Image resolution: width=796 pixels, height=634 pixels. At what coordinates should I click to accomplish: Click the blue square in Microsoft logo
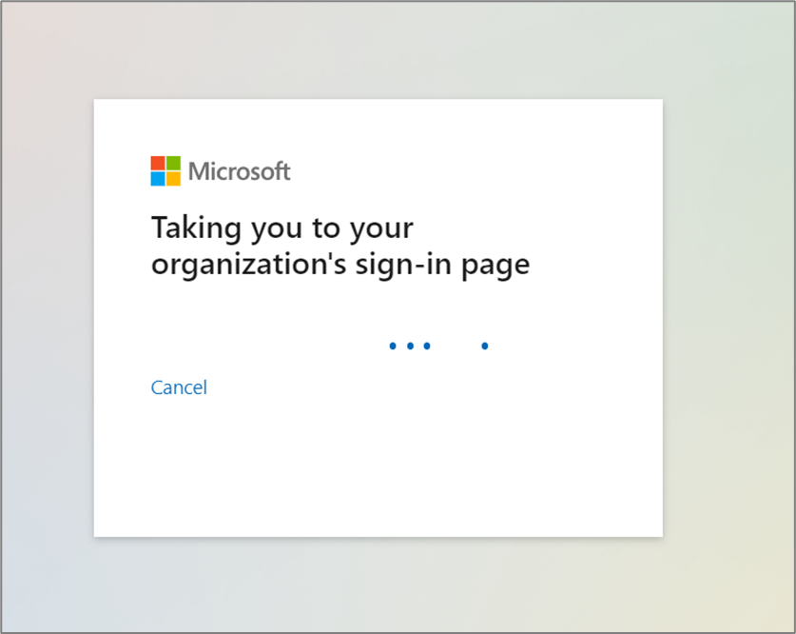click(x=158, y=179)
